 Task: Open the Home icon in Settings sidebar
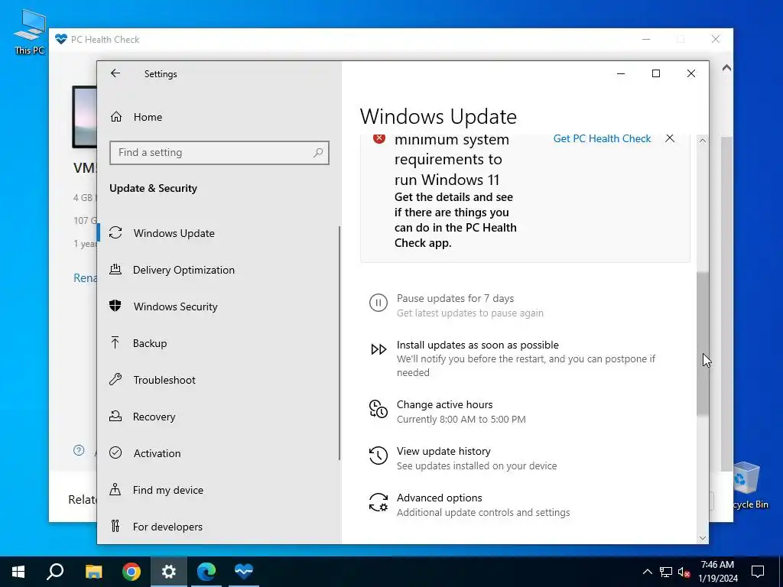click(116, 117)
